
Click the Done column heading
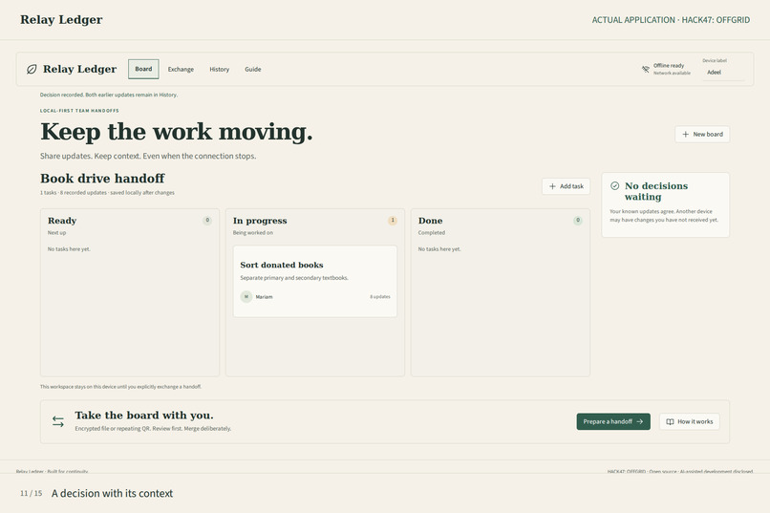(430, 221)
